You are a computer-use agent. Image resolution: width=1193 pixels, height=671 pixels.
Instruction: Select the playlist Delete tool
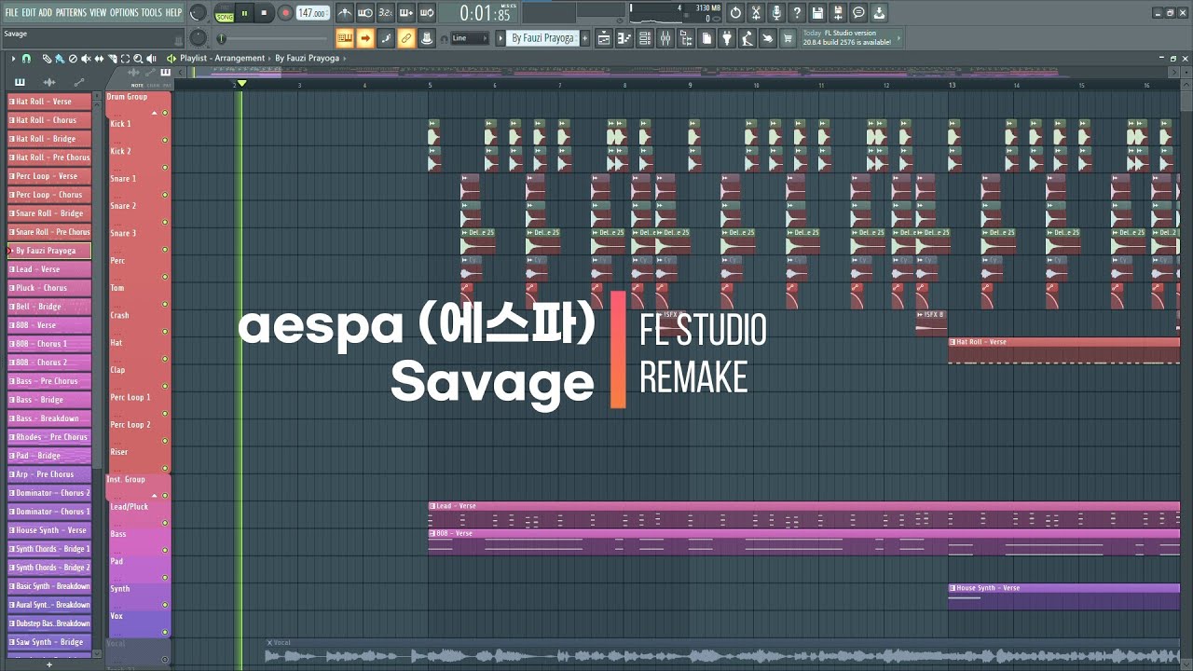[x=73, y=59]
